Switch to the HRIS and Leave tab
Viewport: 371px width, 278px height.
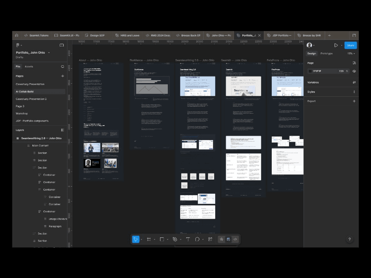point(127,35)
